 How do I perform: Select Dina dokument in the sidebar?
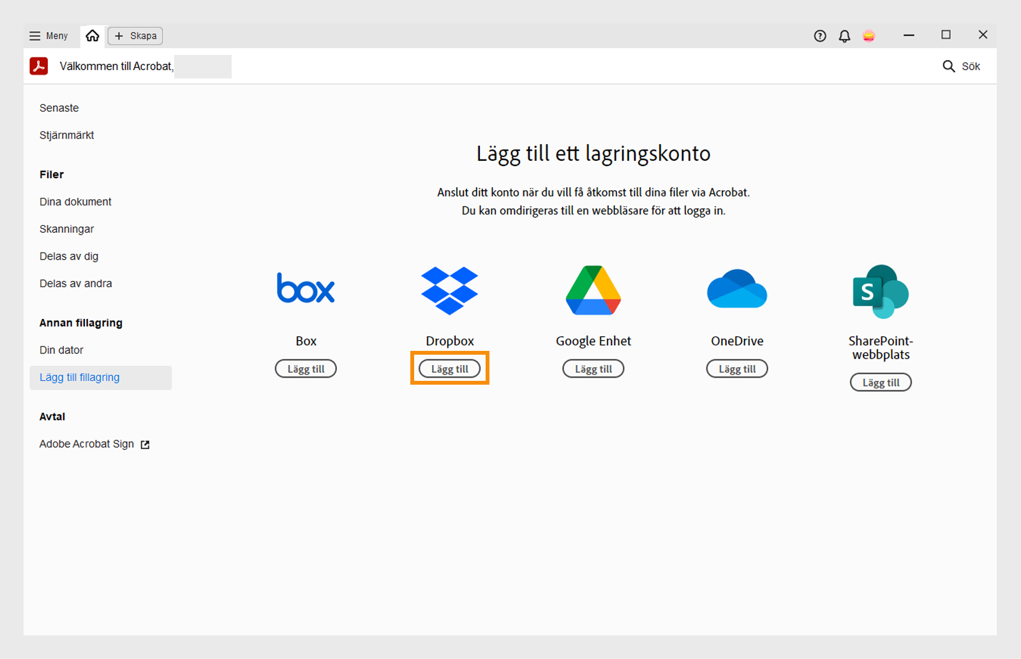[x=75, y=202]
